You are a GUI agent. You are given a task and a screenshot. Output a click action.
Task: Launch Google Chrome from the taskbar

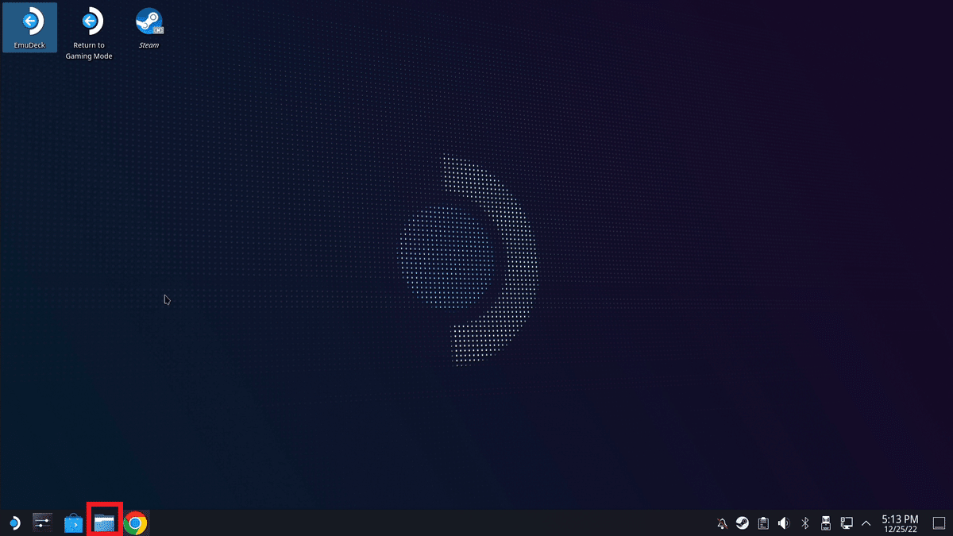(x=135, y=523)
